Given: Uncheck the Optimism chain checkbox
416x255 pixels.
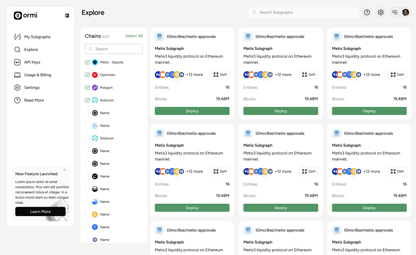Looking at the screenshot, I should pos(87,75).
